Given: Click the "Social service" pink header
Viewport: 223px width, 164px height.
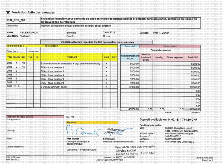Looking at the screenshot, I should (170, 46).
